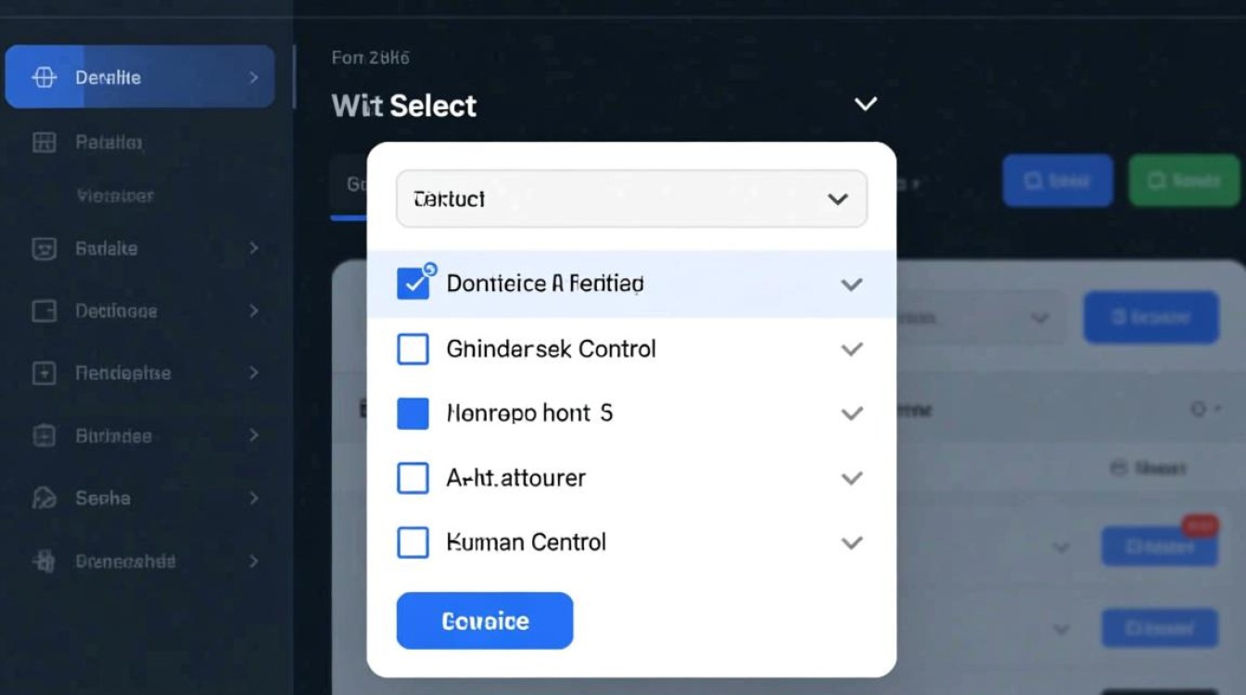Image resolution: width=1246 pixels, height=695 pixels.
Task: Expand the Wit Select header chevron
Action: pyautogui.click(x=865, y=104)
